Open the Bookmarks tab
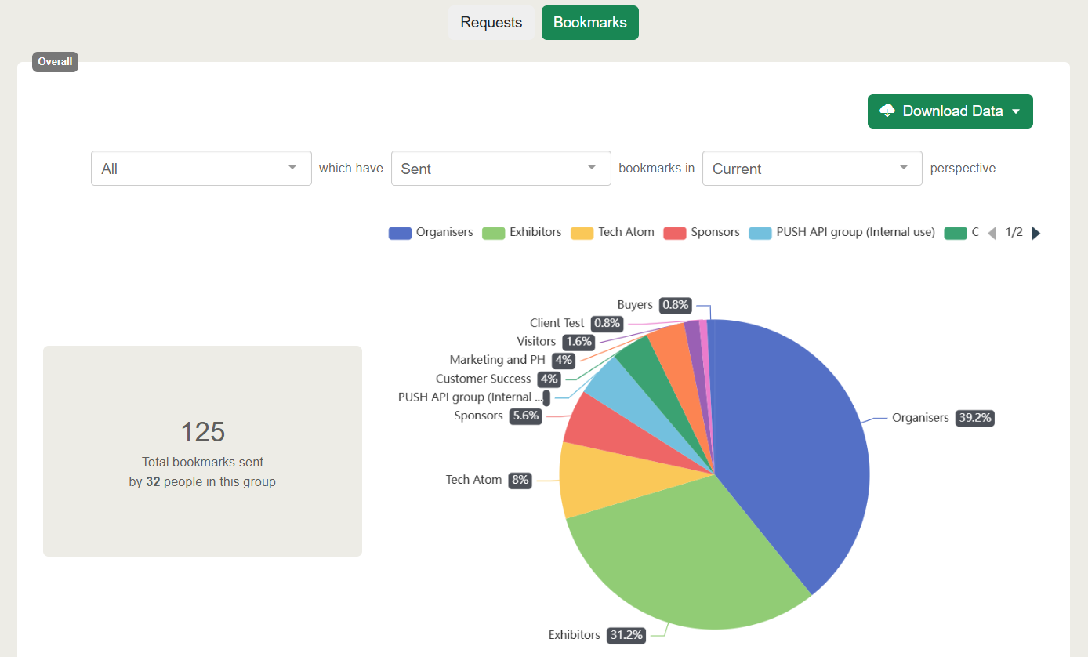The width and height of the screenshot is (1088, 657). (x=590, y=23)
